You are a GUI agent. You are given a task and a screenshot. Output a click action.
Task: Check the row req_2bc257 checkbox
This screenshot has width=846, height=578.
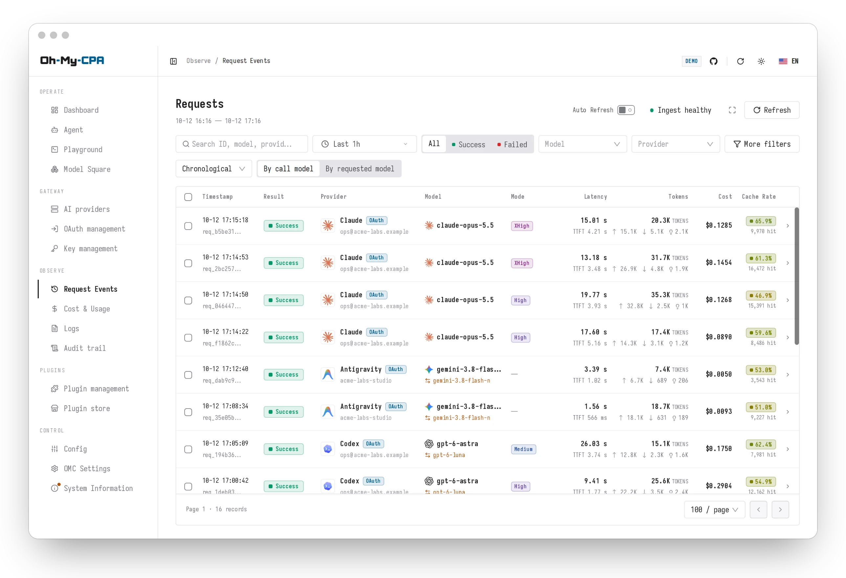point(188,263)
